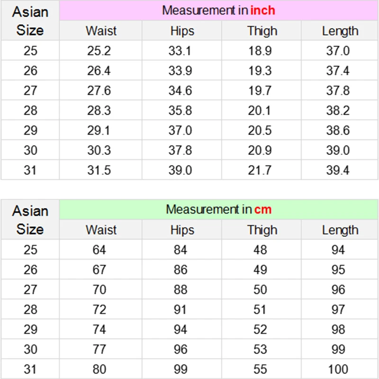Click the pink 'Measurement in inch' header

[219, 10]
